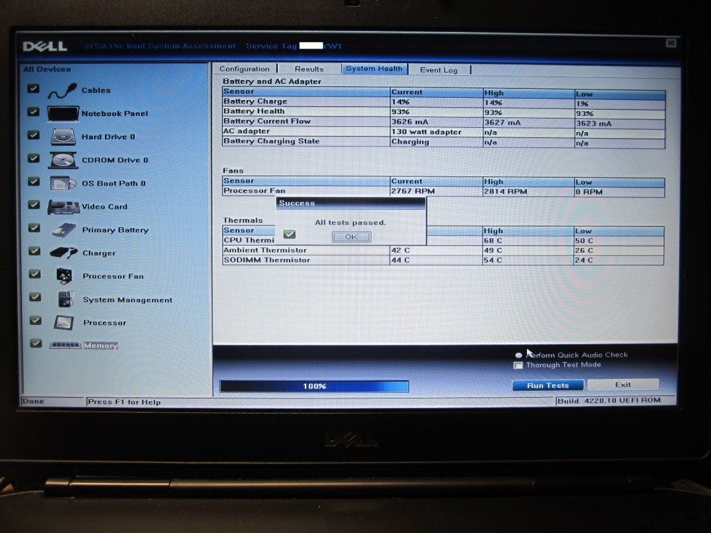This screenshot has height=533, width=711.
Task: Select the Notebook Panel label
Action: coord(115,113)
